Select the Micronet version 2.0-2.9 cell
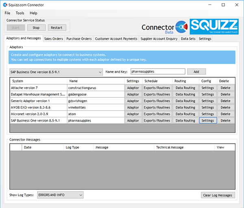The height and width of the screenshot is (208, 244). 39,114
